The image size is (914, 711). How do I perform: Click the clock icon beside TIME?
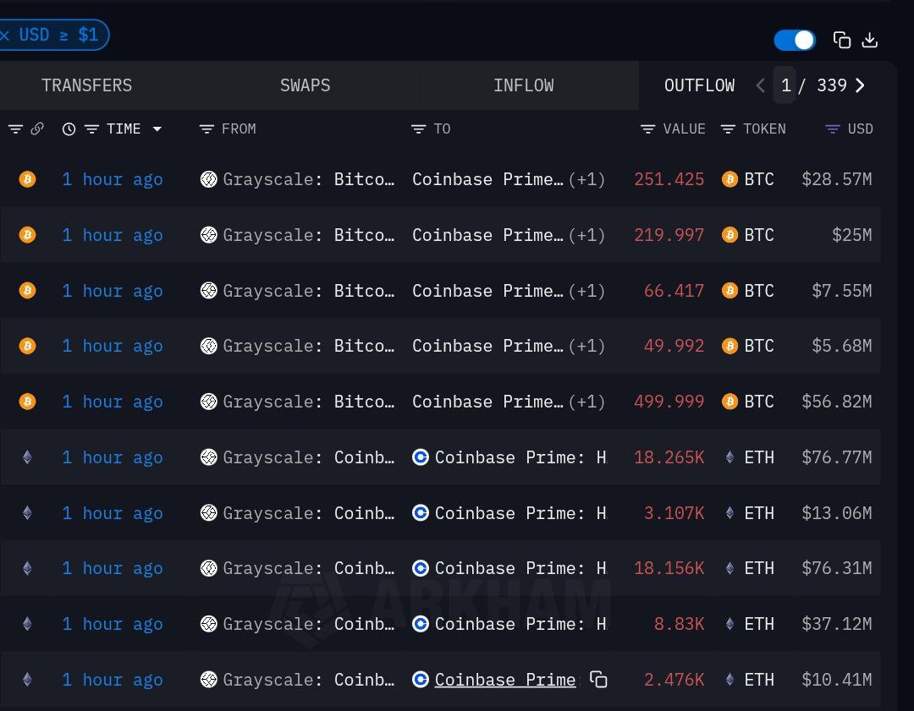click(x=69, y=129)
